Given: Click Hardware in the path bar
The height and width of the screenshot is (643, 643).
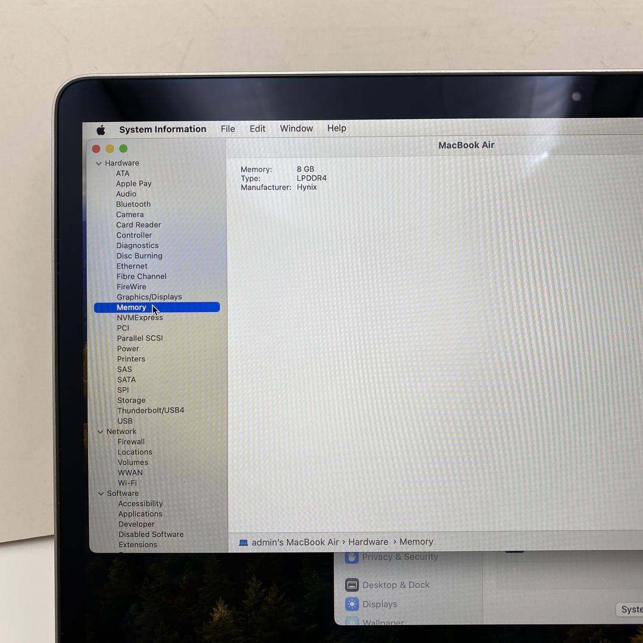Looking at the screenshot, I should [x=368, y=542].
